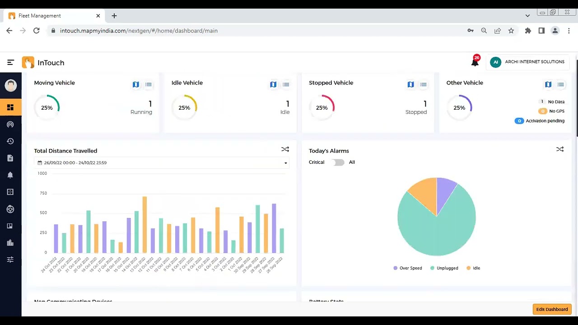Toggle the Critical/All alarms switch
This screenshot has height=325, width=578.
tap(338, 162)
